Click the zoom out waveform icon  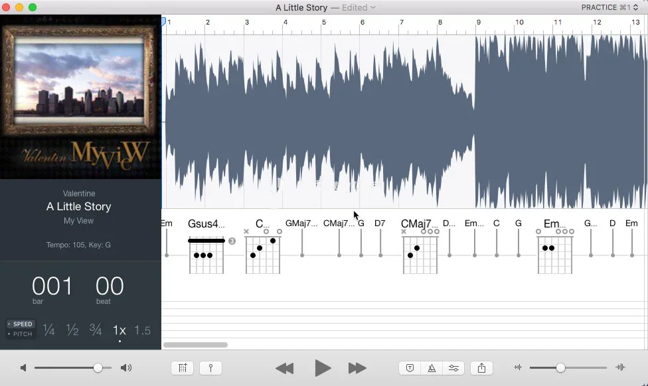click(517, 367)
